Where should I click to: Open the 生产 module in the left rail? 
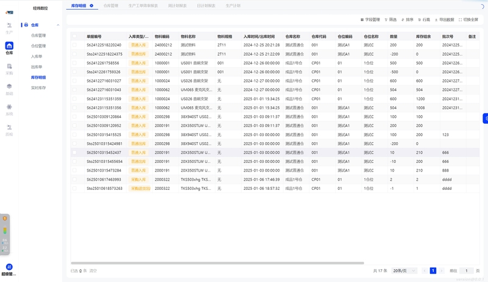9,27
